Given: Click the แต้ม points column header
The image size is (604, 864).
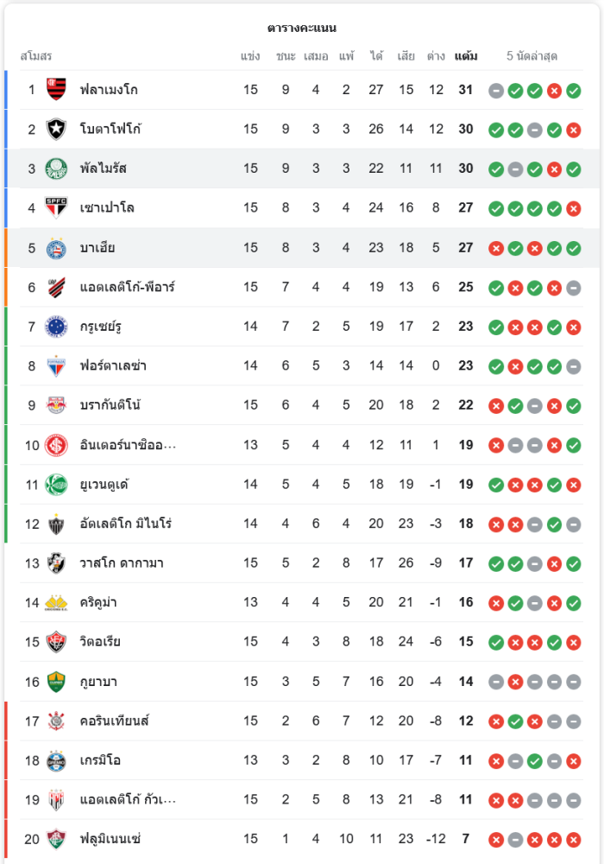Looking at the screenshot, I should 466,56.
